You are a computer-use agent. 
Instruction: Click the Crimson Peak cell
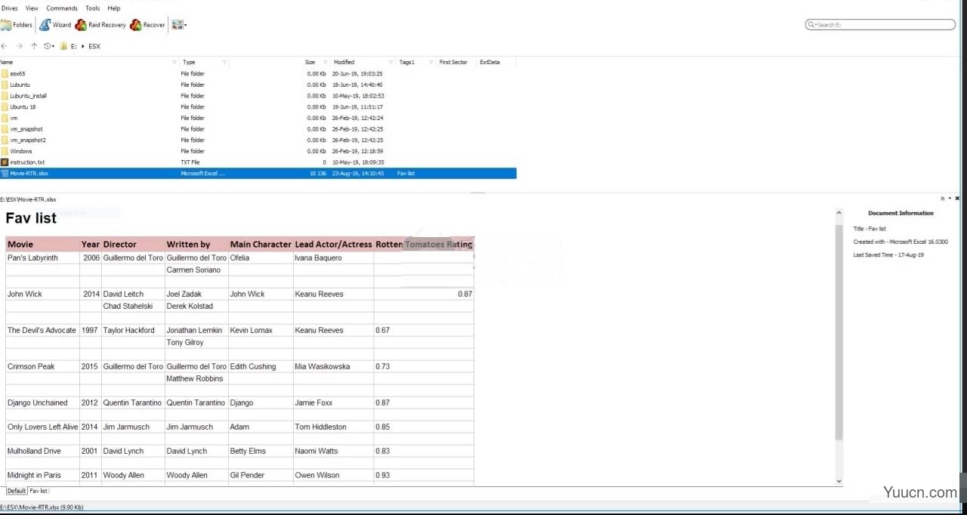(43, 366)
